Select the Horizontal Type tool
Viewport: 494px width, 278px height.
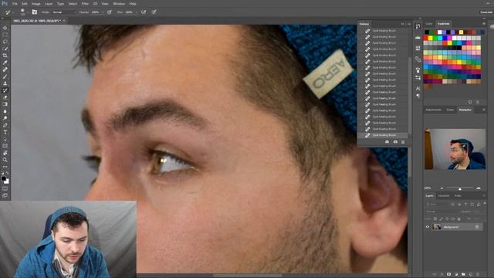coord(5,132)
